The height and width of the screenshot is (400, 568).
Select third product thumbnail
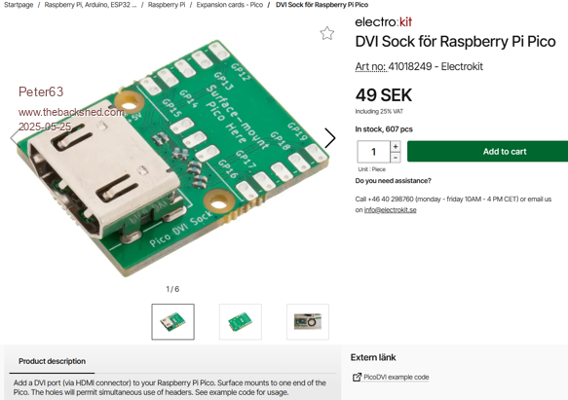coord(308,322)
